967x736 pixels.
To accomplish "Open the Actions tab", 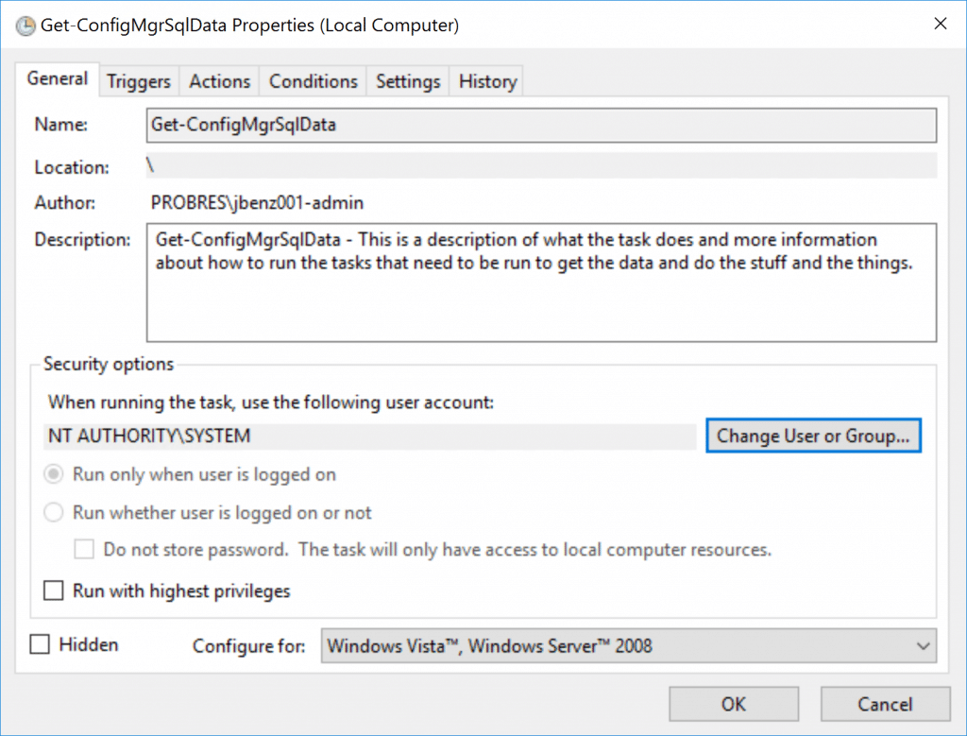I will point(218,80).
